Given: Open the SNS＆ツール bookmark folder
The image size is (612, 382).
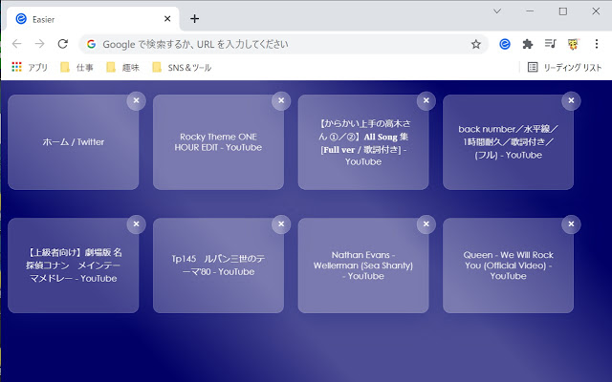Looking at the screenshot, I should coord(183,68).
